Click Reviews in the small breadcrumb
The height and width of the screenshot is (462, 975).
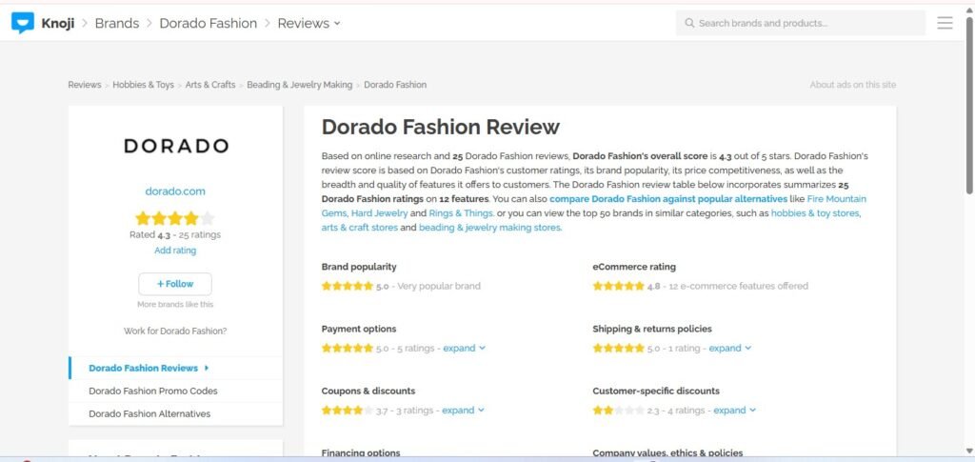[85, 85]
